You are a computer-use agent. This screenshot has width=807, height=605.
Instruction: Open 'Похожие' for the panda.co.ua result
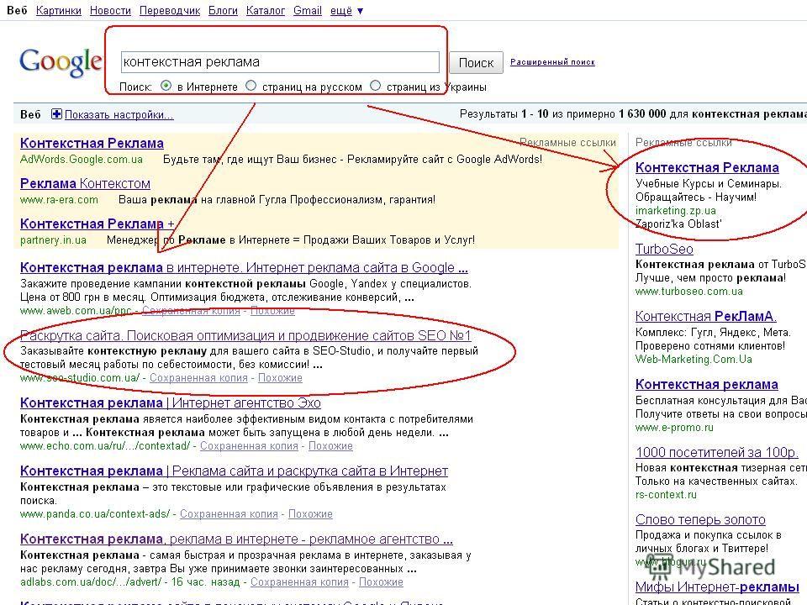[310, 514]
